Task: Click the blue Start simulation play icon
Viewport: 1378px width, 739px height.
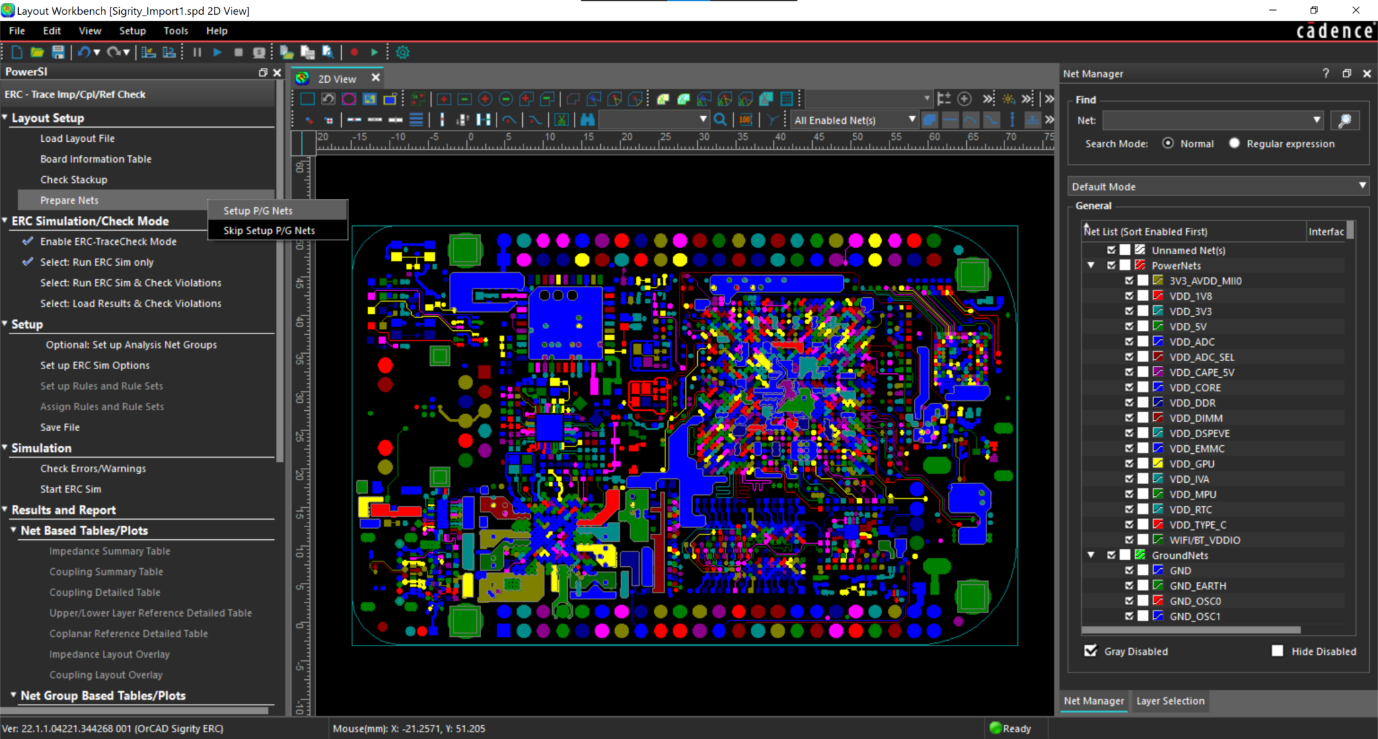Action: (217, 52)
